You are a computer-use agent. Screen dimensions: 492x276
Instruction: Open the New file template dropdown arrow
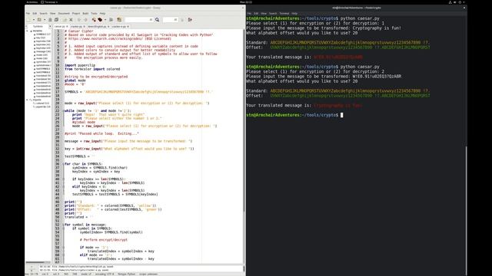coord(34,20)
